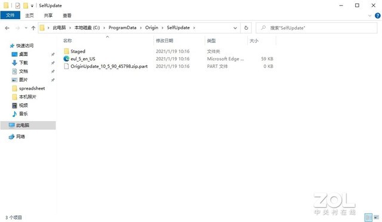Image resolution: width=382 pixels, height=222 pixels.
Task: Click the Network icon in sidebar
Action: [12, 137]
